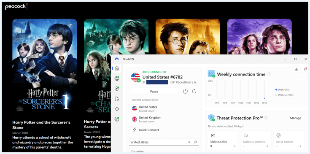
Task: Click the Ads & trackers icon
Action: [278, 135]
